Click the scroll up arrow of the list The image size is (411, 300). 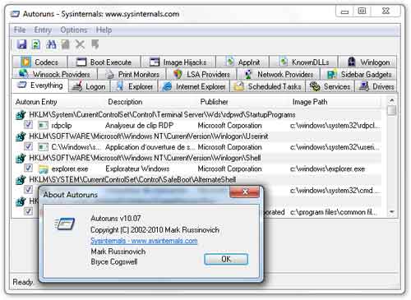(392, 100)
